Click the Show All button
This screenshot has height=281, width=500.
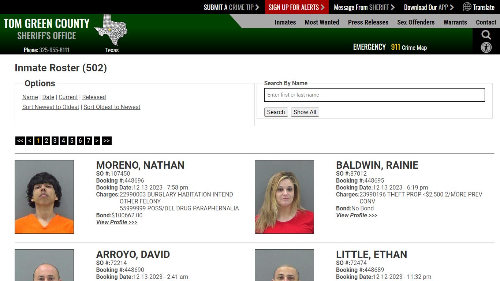click(x=305, y=112)
